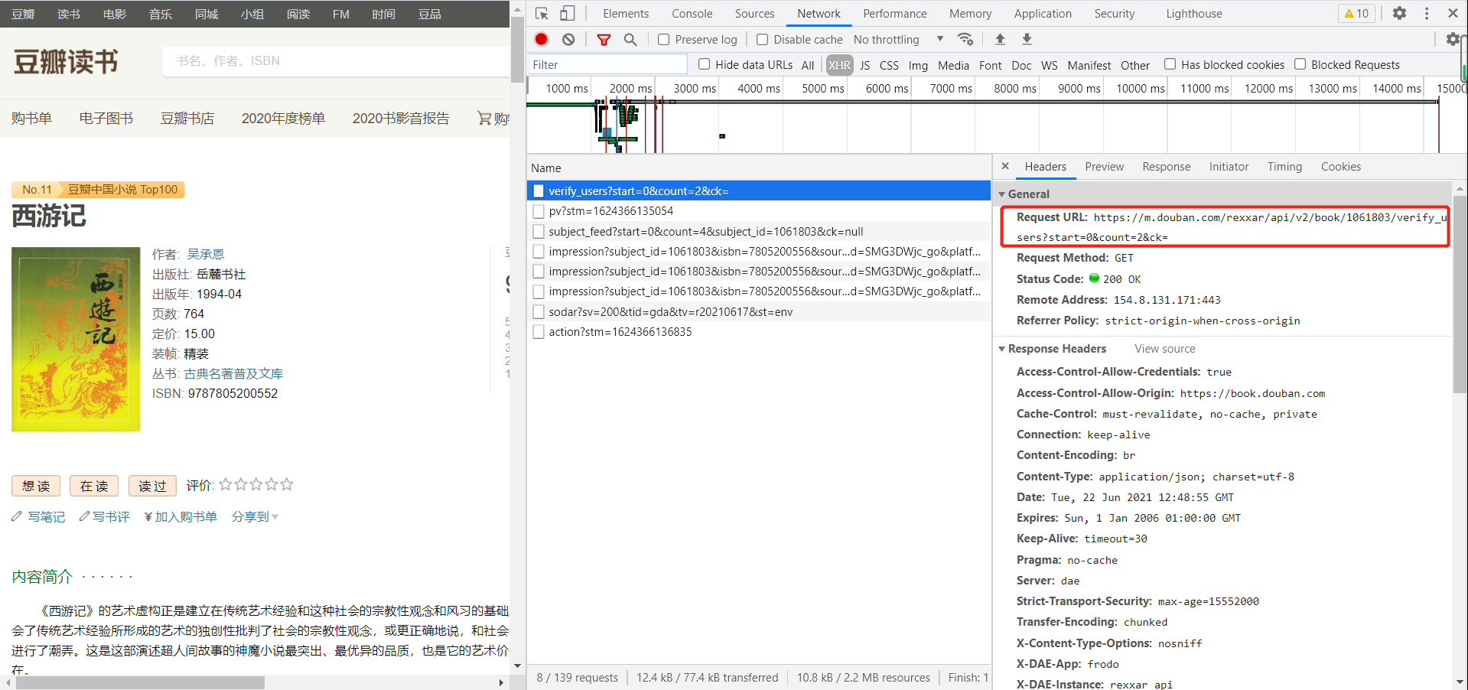Toggle Blocked Requests checkbox
Image resolution: width=1468 pixels, height=690 pixels.
[x=1300, y=64]
